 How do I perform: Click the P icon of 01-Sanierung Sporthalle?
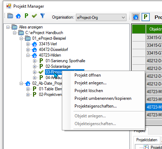click(41, 61)
